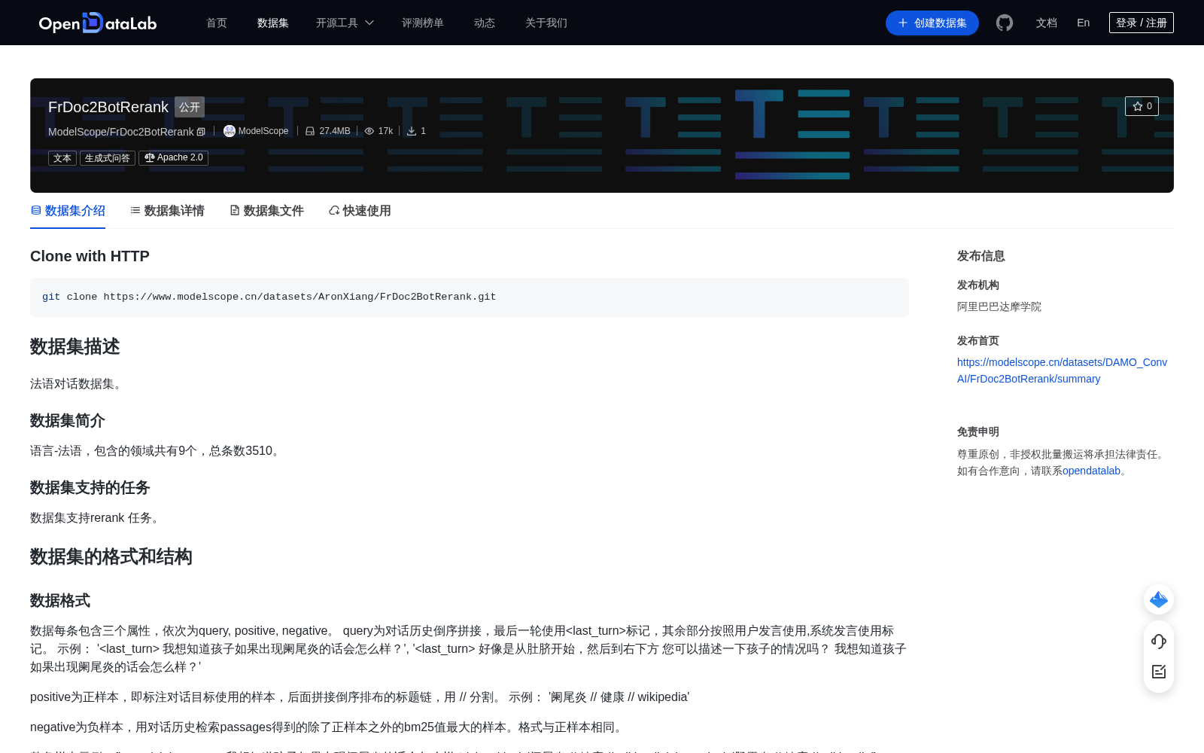Click the git clone command code block
The image size is (1204, 753).
pyautogui.click(x=470, y=297)
